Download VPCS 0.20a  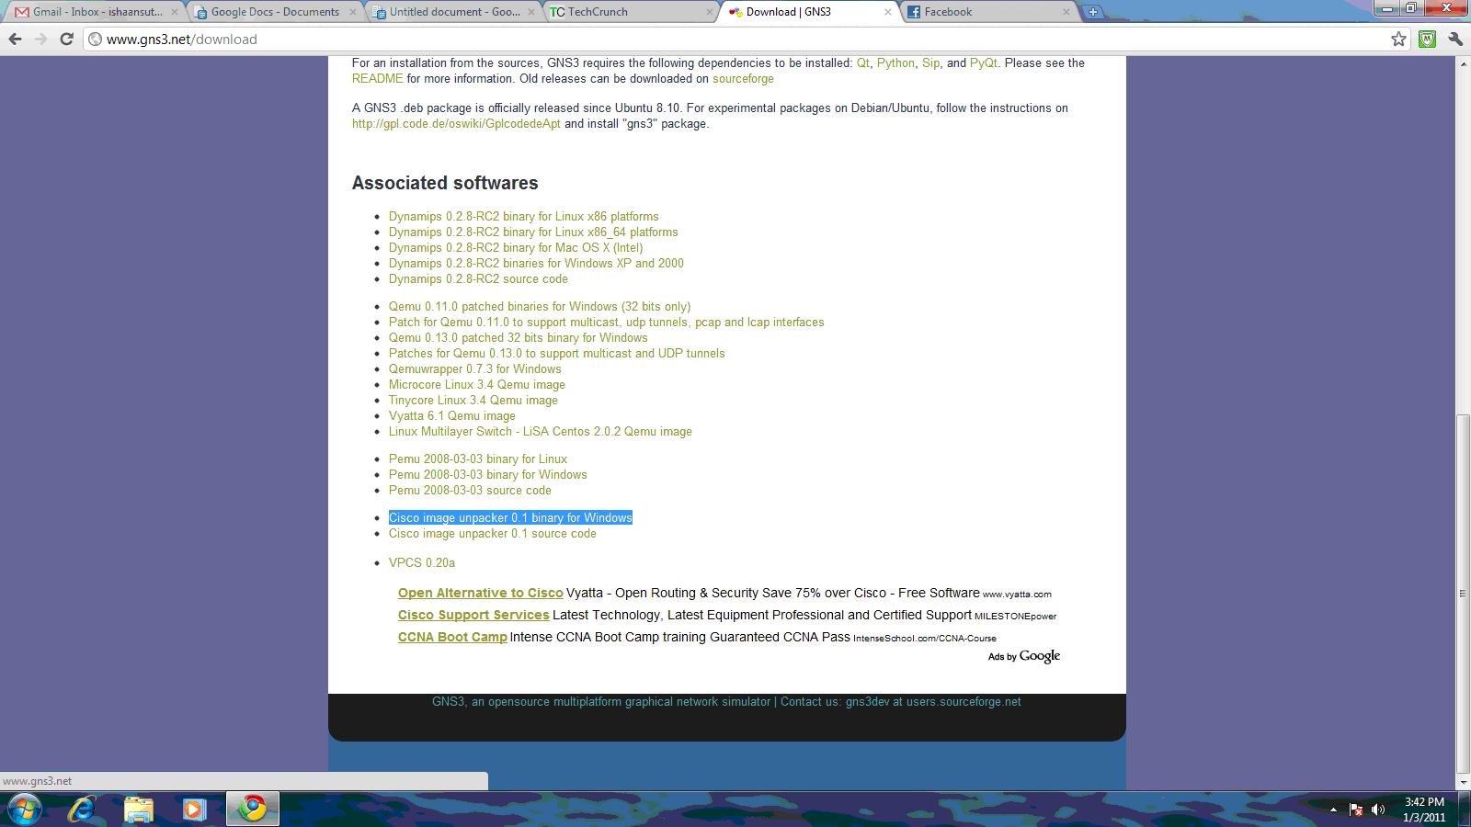tap(421, 563)
